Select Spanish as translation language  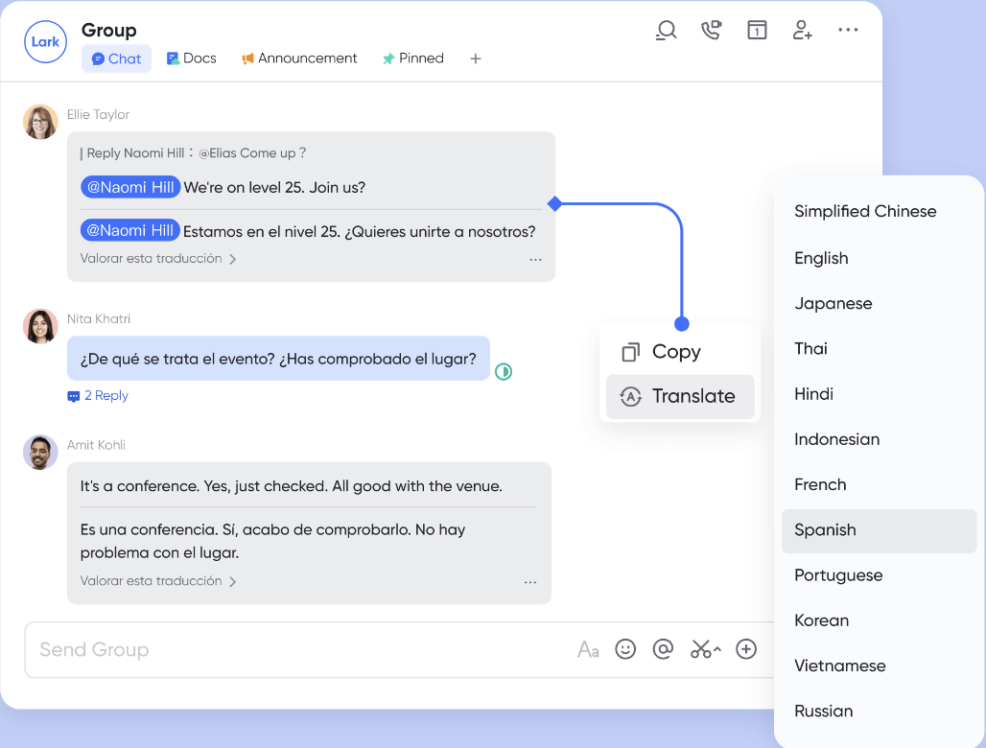click(x=879, y=530)
